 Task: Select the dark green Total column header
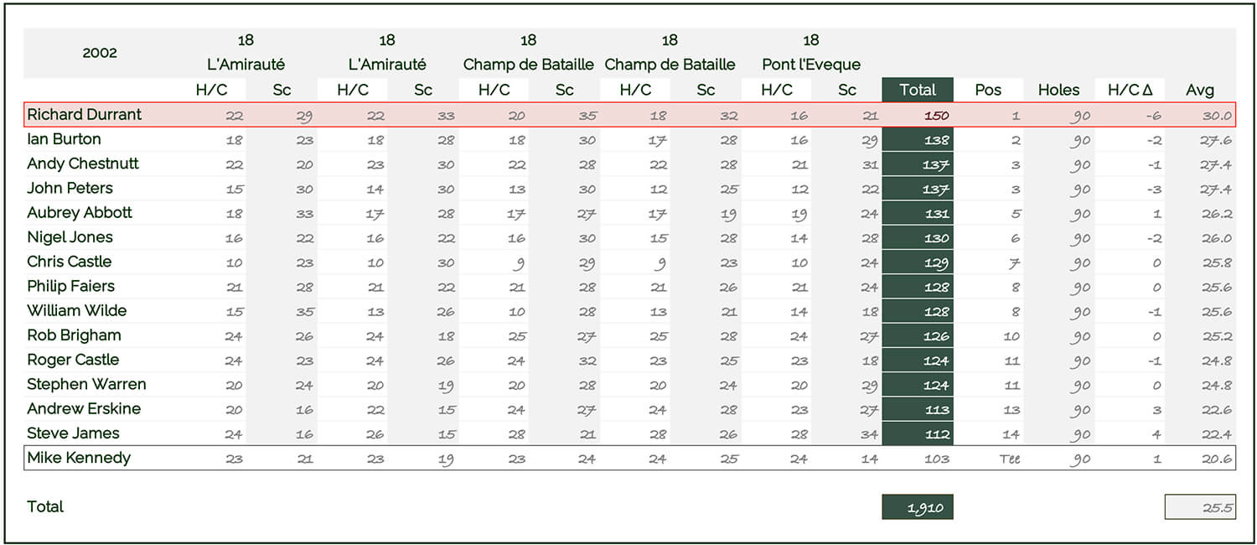pos(918,90)
